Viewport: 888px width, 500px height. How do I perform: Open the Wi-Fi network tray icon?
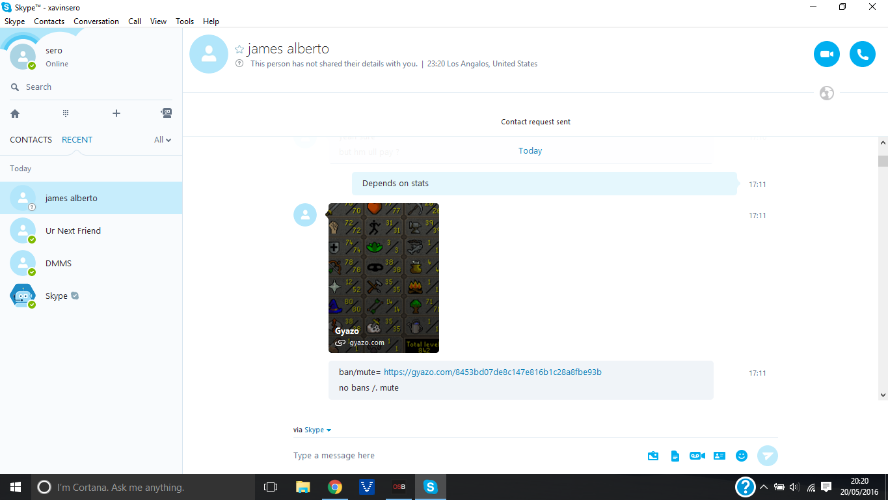[811, 487]
